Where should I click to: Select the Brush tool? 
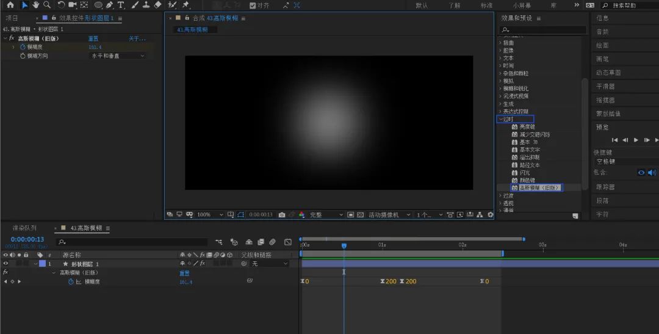pos(135,5)
